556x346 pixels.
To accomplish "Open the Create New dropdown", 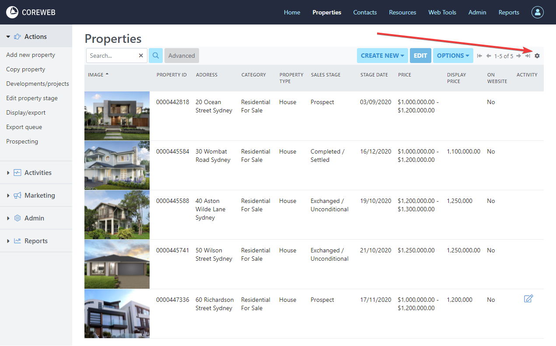I will pos(382,56).
